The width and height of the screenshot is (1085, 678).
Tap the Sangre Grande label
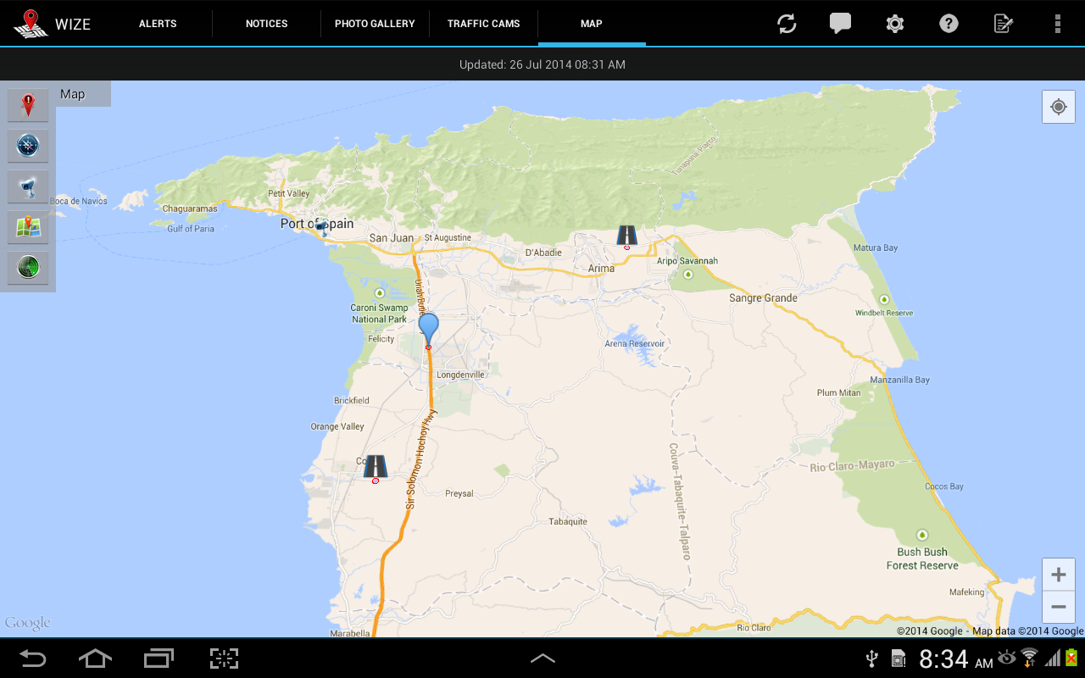pos(763,298)
